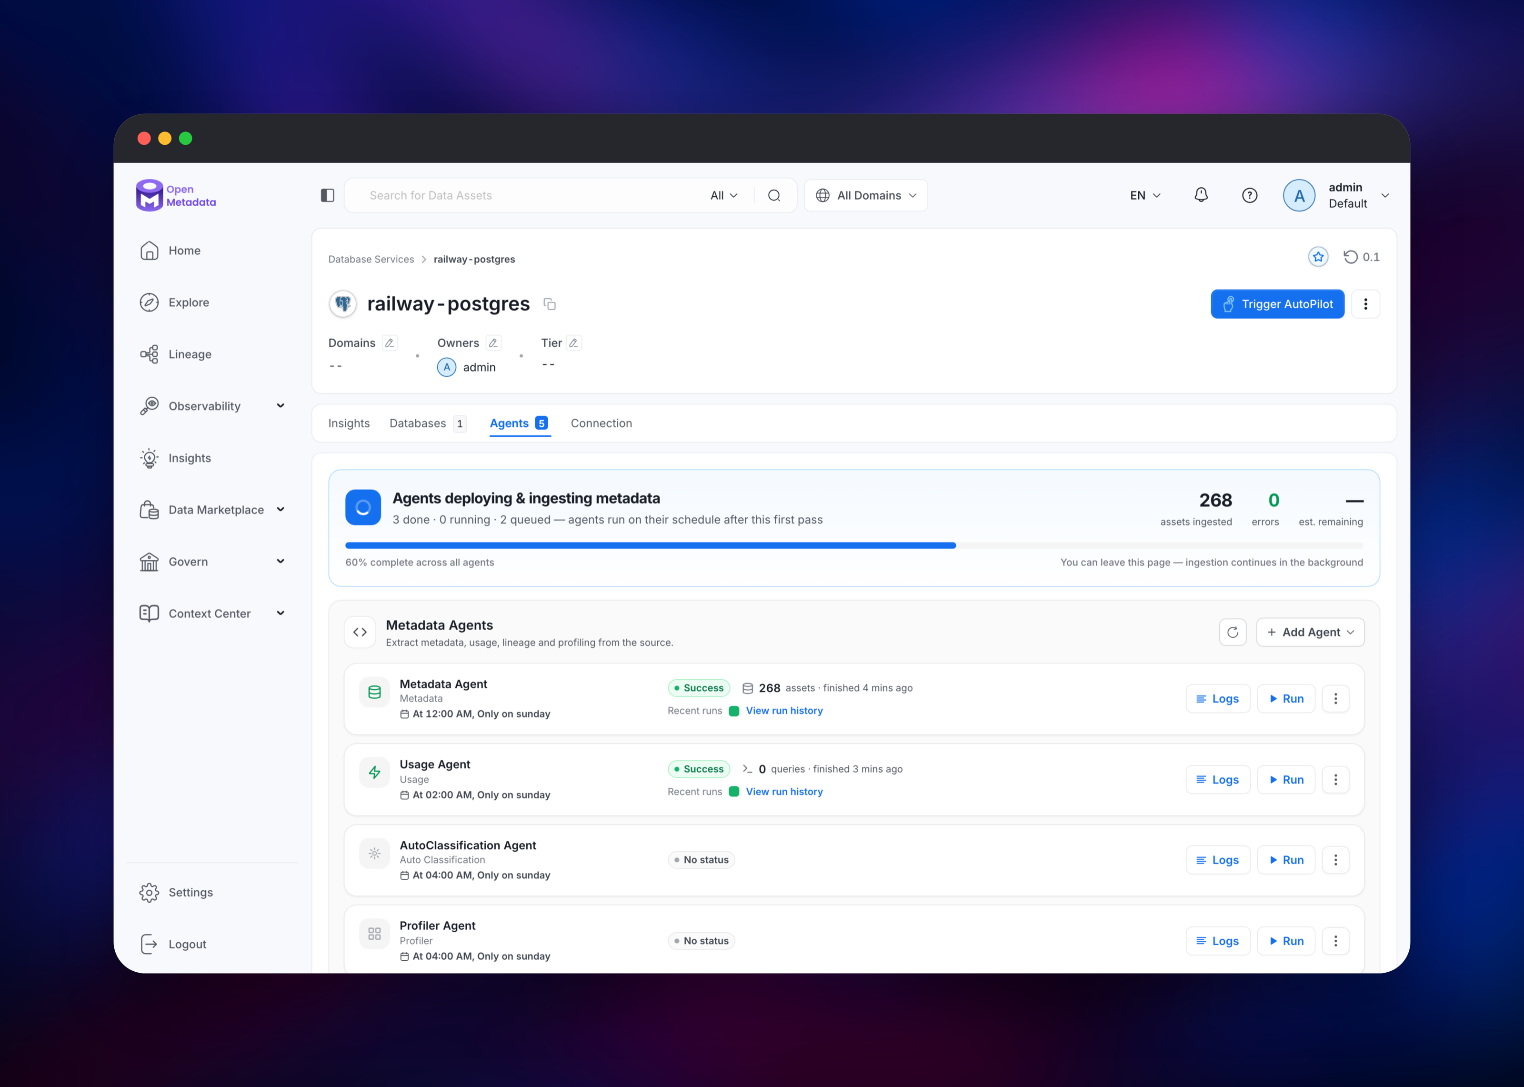
Task: Open Insights in the sidebar
Action: pos(175,458)
